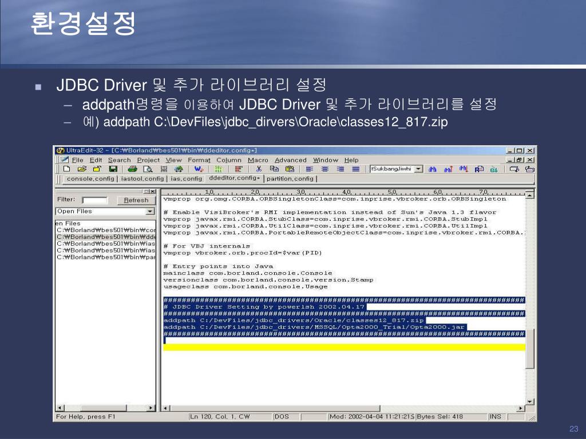Switch to the ias.config tab
Viewport: 586px width, 439px height.
[186, 179]
